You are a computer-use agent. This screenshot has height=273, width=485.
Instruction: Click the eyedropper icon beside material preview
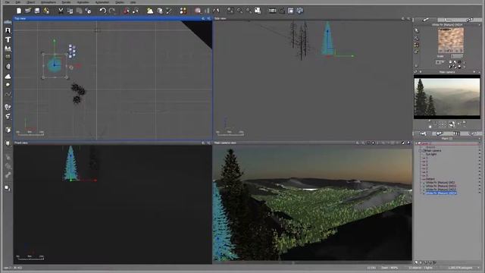pos(416,30)
